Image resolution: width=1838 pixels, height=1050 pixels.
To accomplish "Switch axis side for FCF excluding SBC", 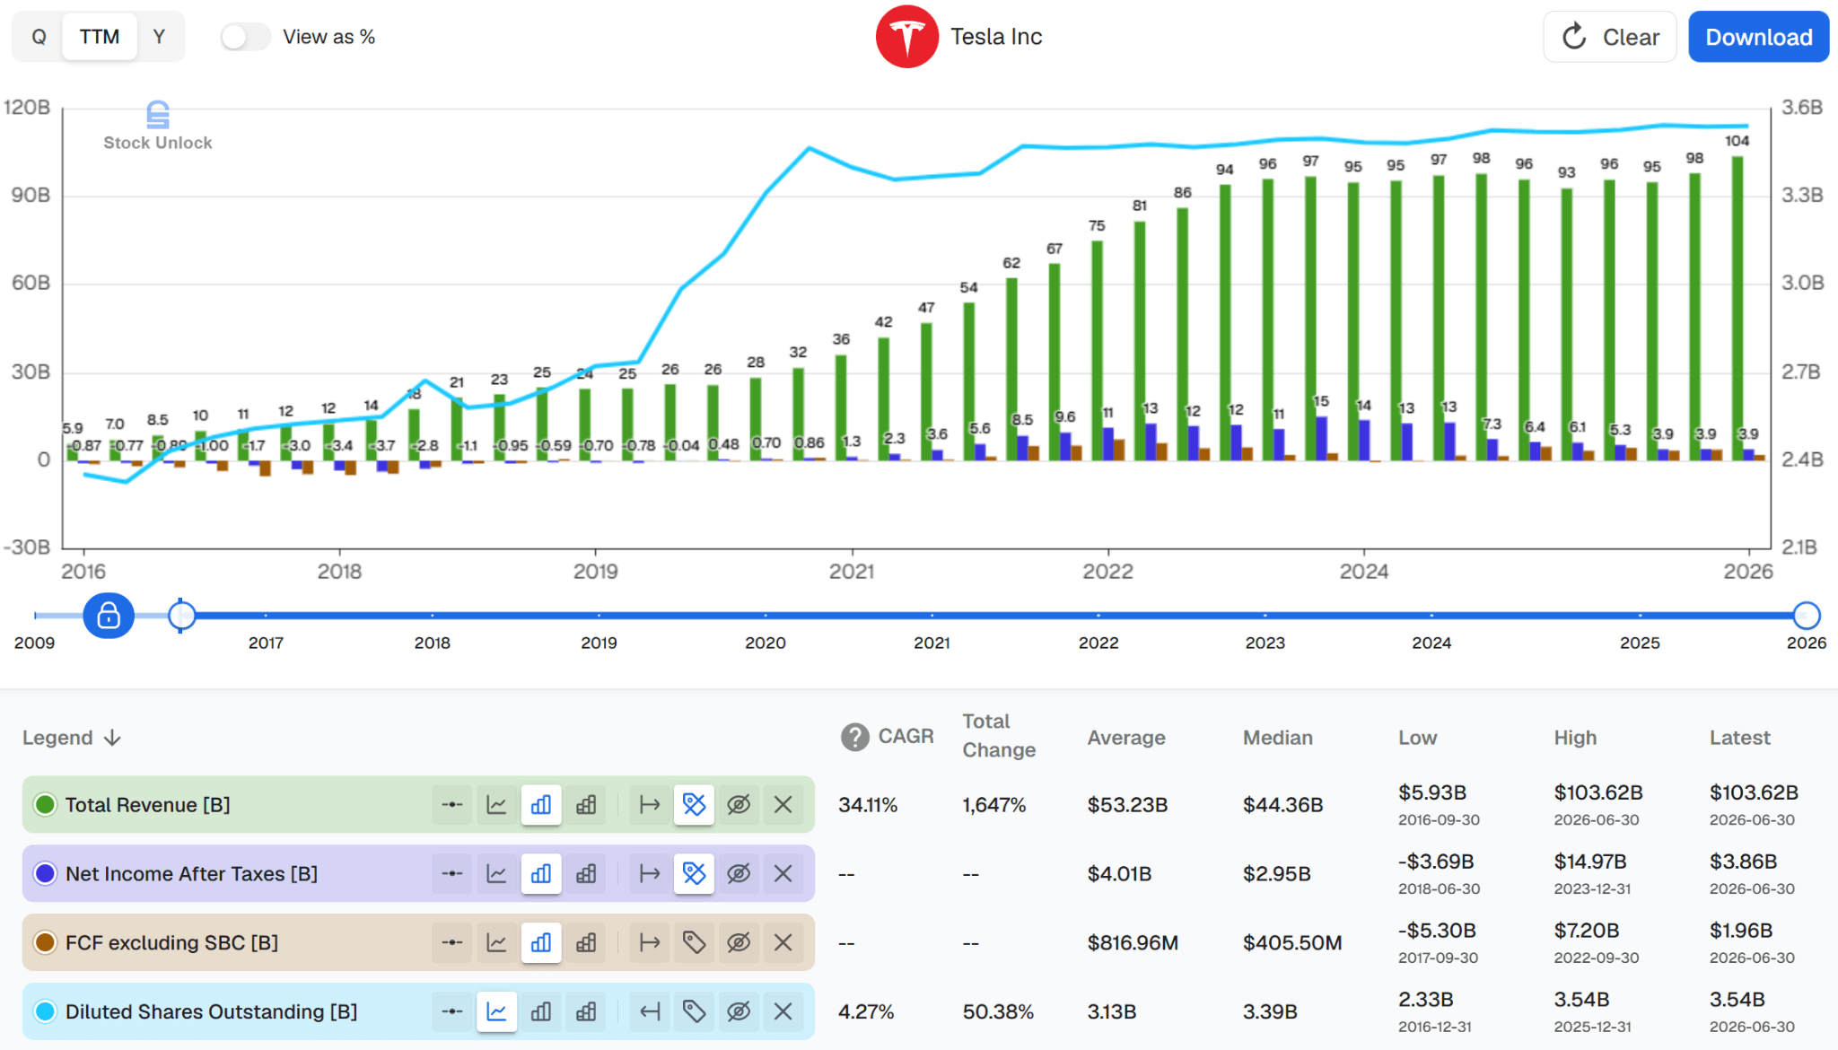I will [650, 942].
